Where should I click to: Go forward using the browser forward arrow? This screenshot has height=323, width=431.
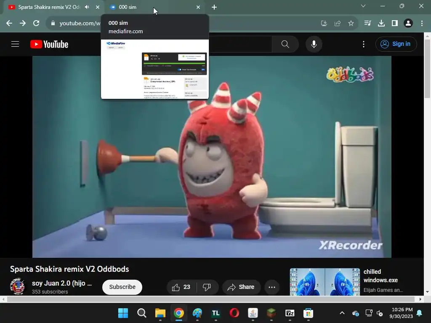coord(23,24)
